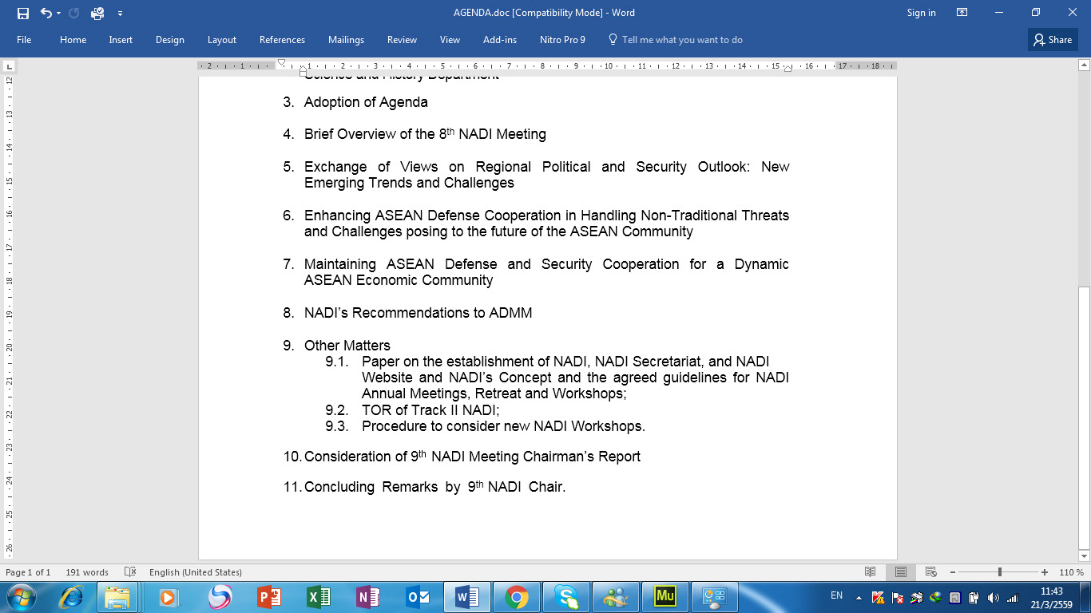Image resolution: width=1091 pixels, height=613 pixels.
Task: Open Outlook from the taskbar
Action: (418, 597)
